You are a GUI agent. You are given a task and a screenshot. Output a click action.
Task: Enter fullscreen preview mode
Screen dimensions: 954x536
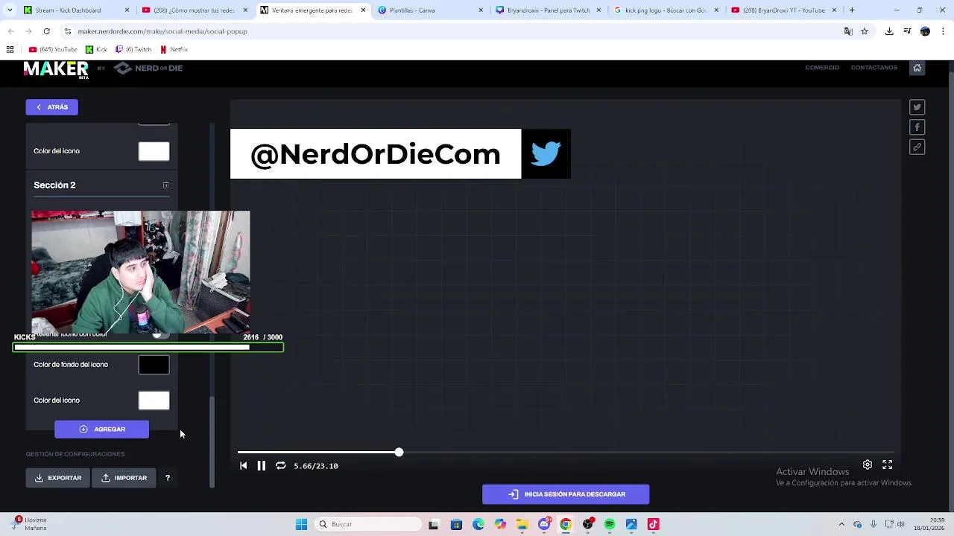[x=888, y=465]
